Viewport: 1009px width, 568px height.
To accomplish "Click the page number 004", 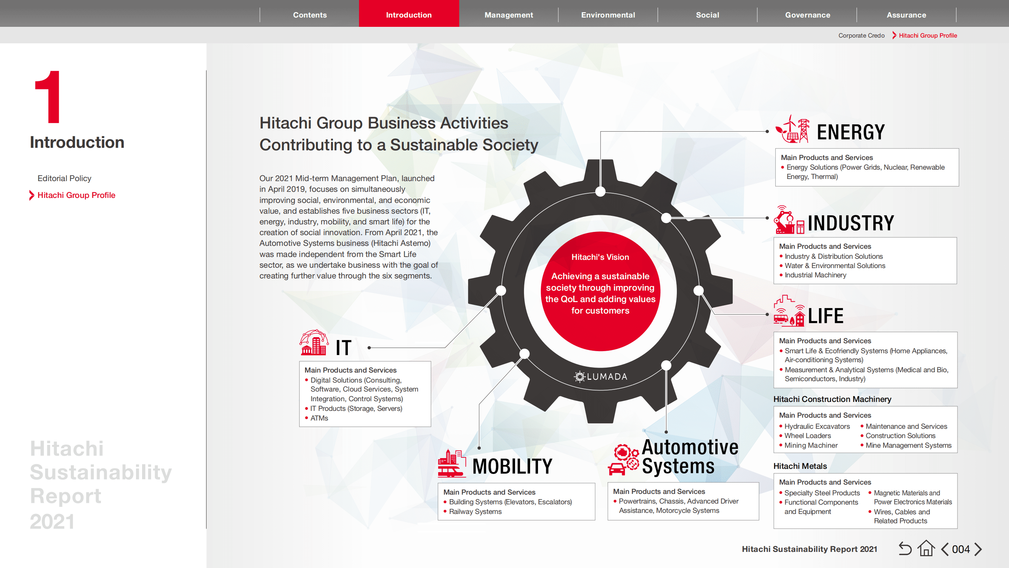I will coord(961,549).
